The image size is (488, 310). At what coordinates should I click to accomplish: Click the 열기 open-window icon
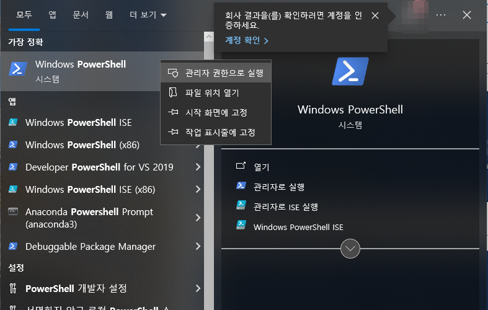241,166
